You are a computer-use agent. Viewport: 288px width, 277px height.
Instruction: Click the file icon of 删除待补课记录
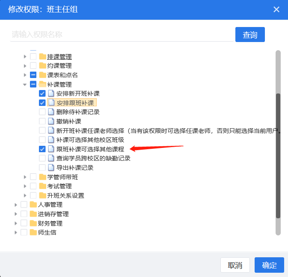(51, 112)
